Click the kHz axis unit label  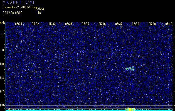(x=3, y=22)
